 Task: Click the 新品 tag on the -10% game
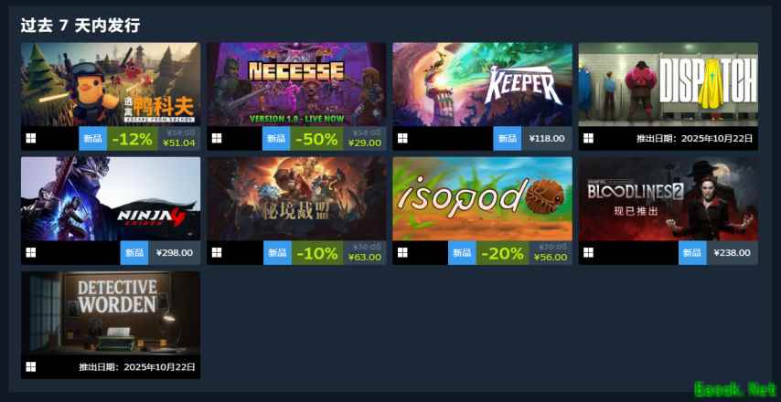[277, 253]
